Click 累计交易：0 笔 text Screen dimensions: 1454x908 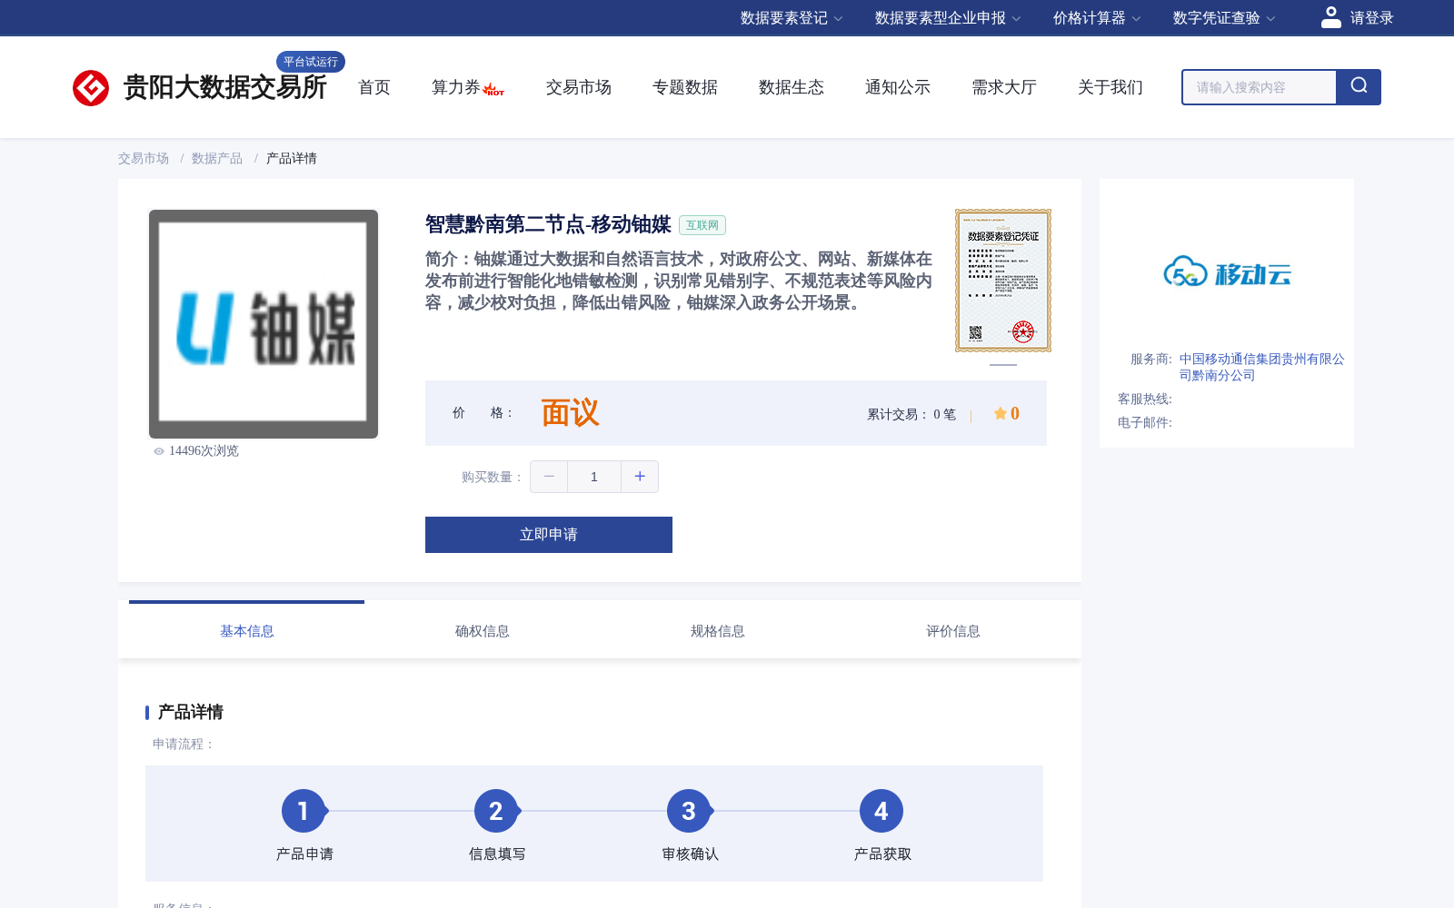click(x=911, y=415)
